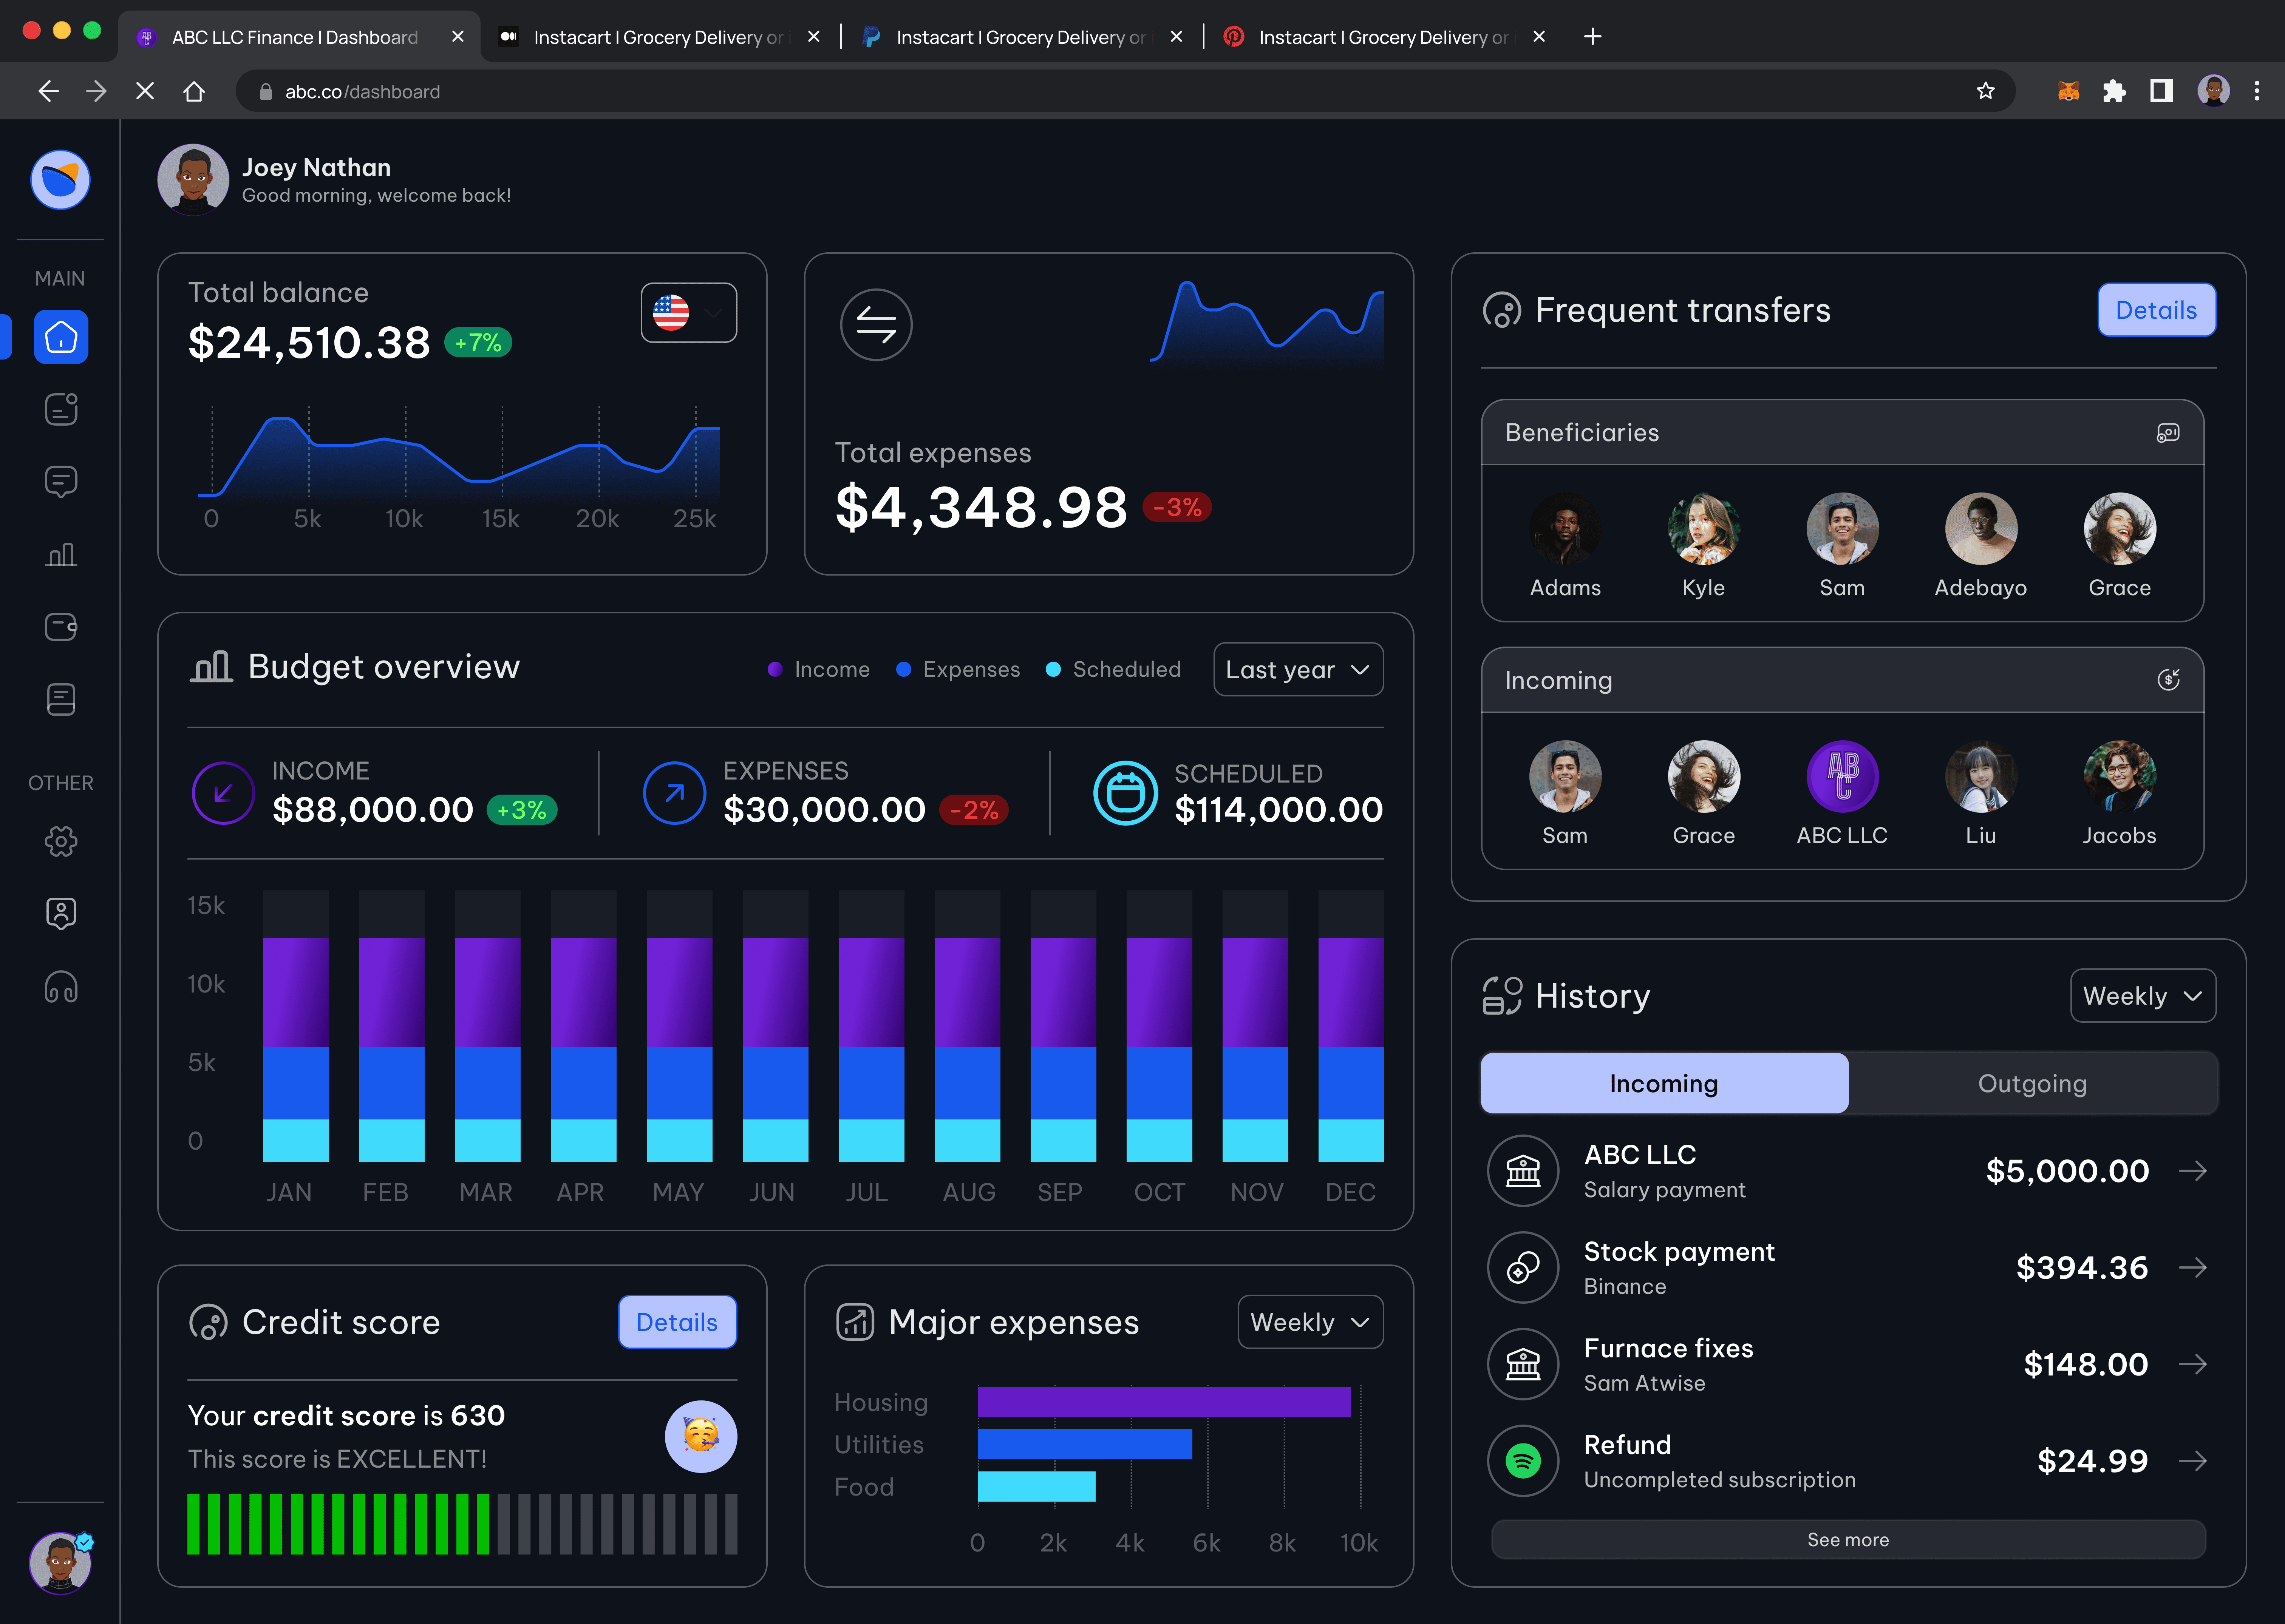Click the arrow next to ABC LLC $5,000.00
This screenshot has height=1624, width=2285.
(2193, 1171)
